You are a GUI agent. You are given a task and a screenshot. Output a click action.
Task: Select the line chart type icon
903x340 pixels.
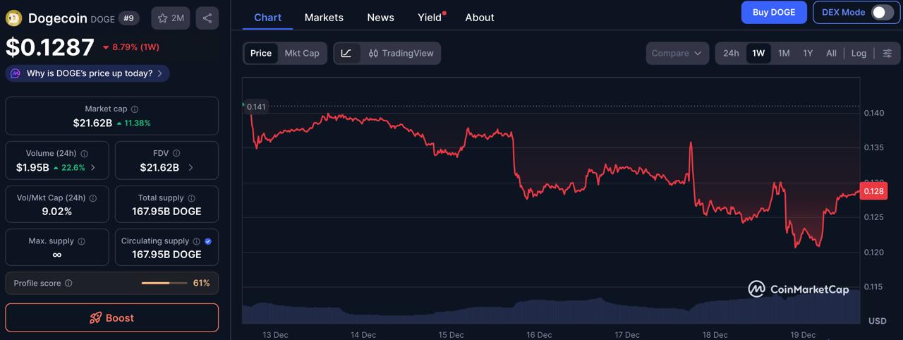pyautogui.click(x=346, y=53)
